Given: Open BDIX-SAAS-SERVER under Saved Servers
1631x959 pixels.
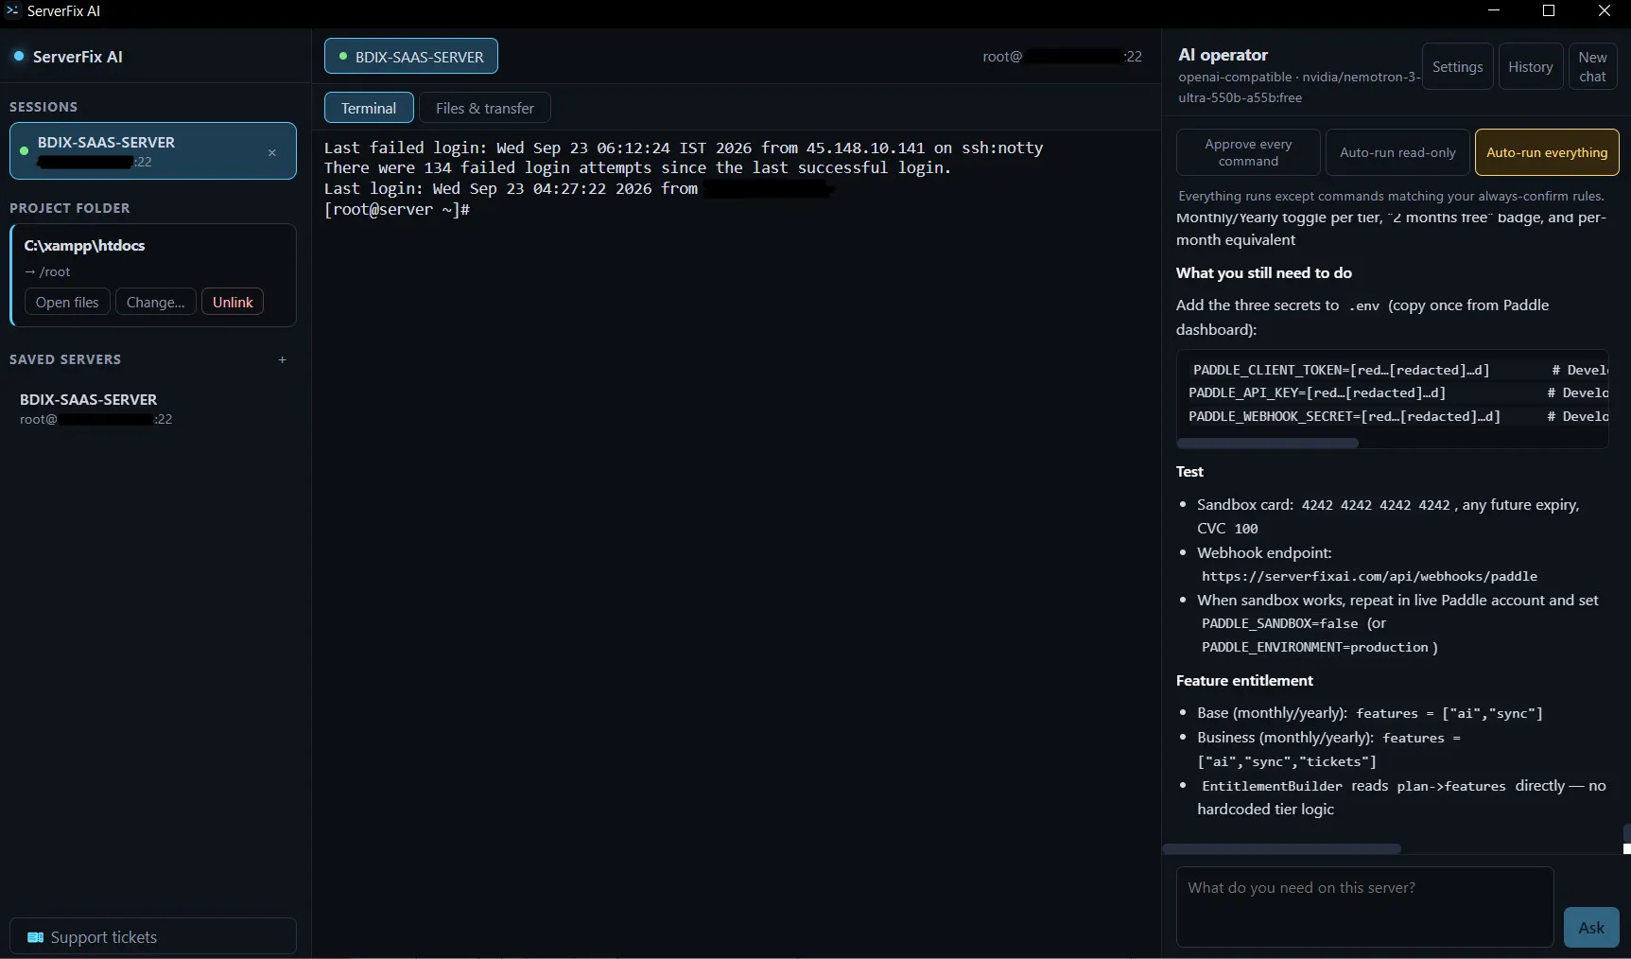Looking at the screenshot, I should [x=153, y=409].
